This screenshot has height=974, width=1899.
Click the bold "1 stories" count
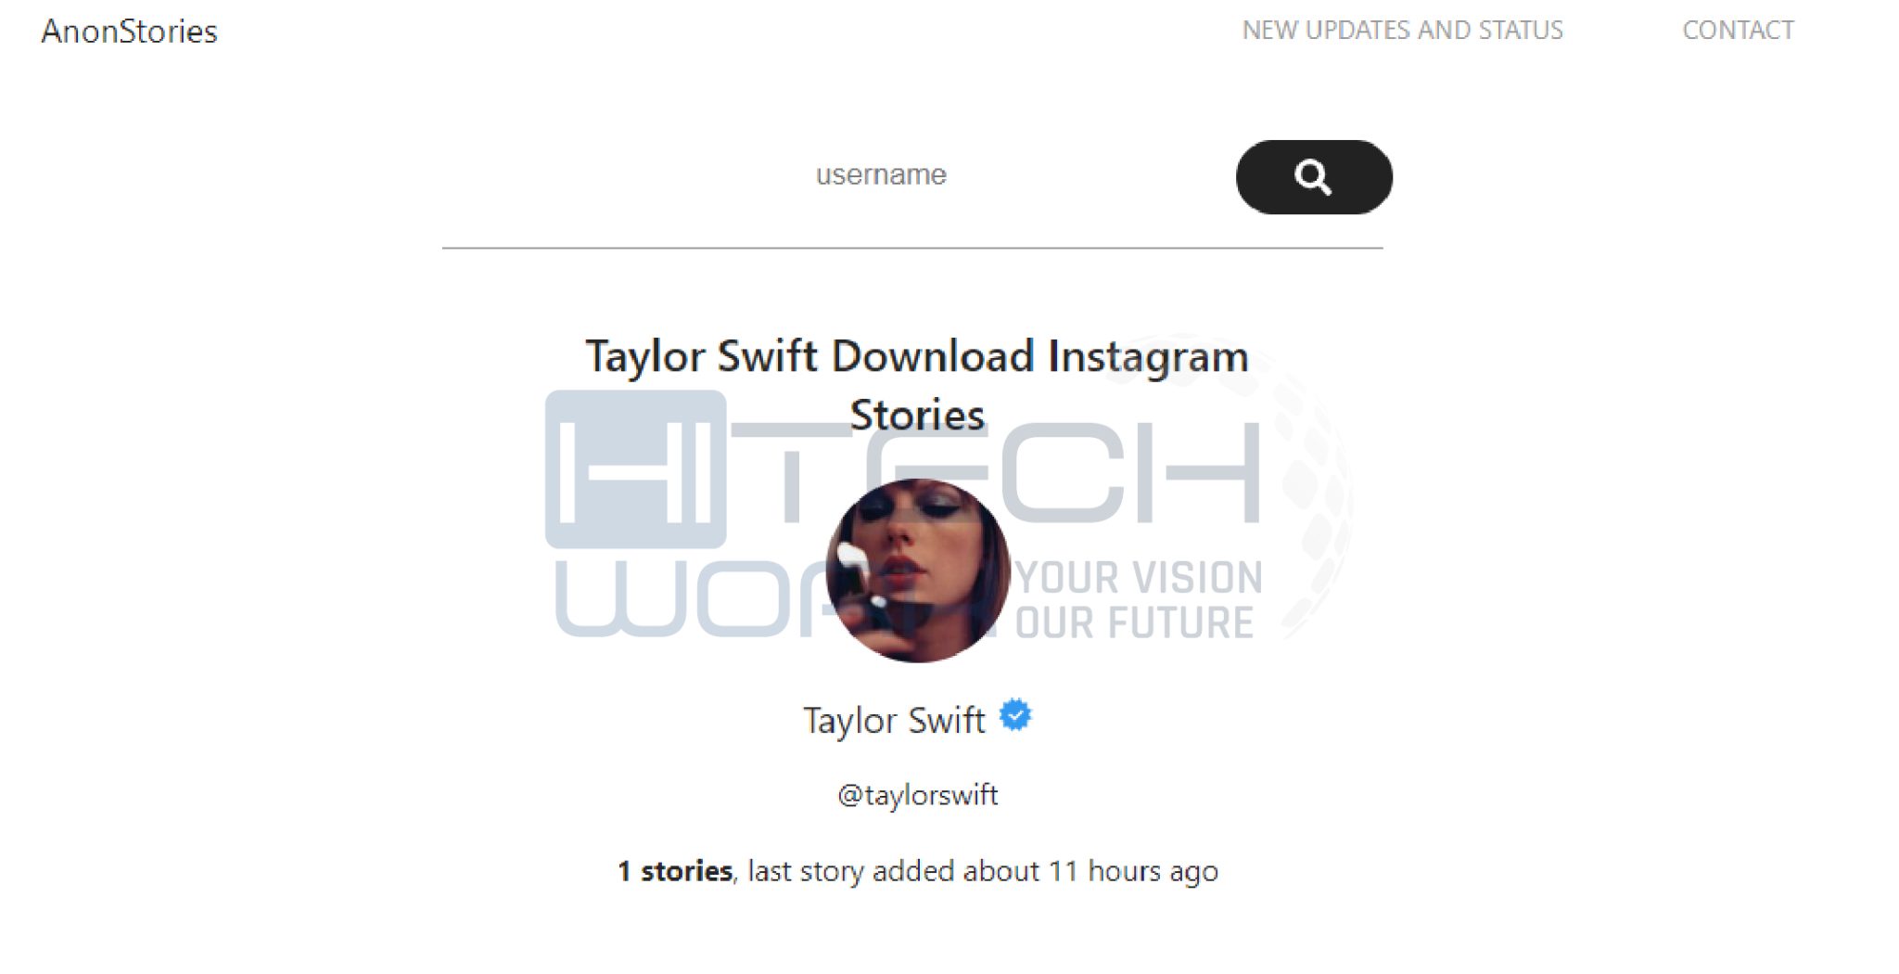click(675, 871)
